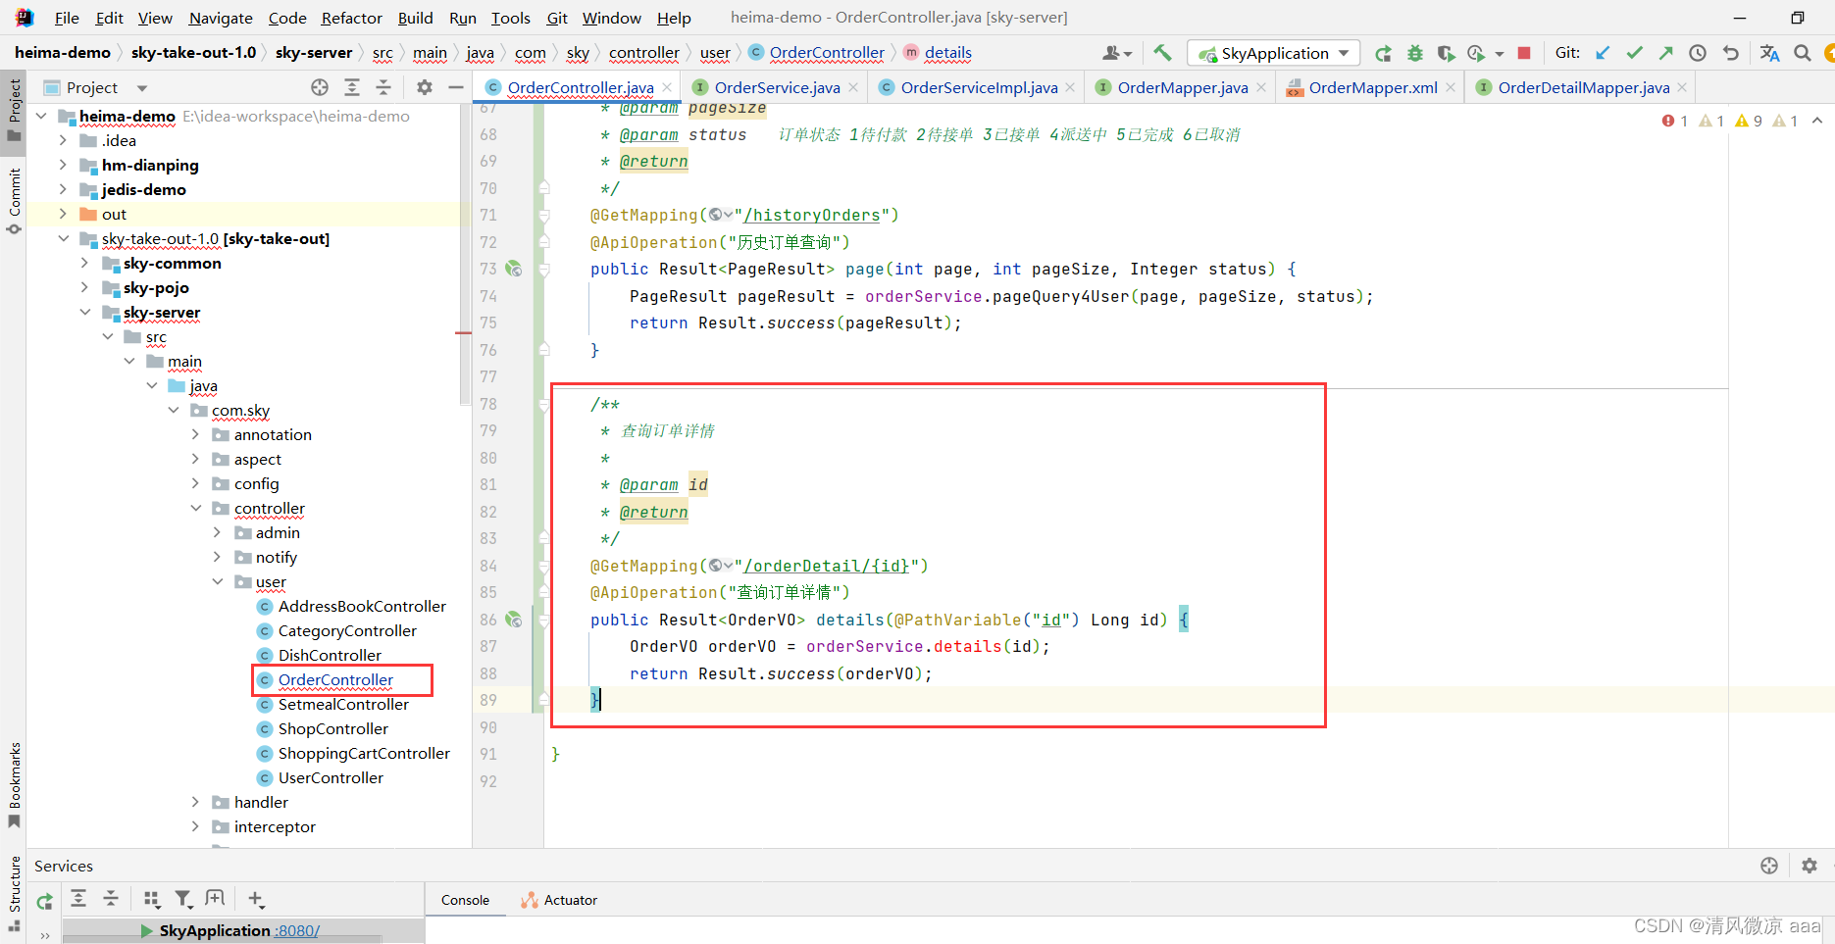The image size is (1835, 944).
Task: Open service in new tab icon
Action: click(215, 898)
